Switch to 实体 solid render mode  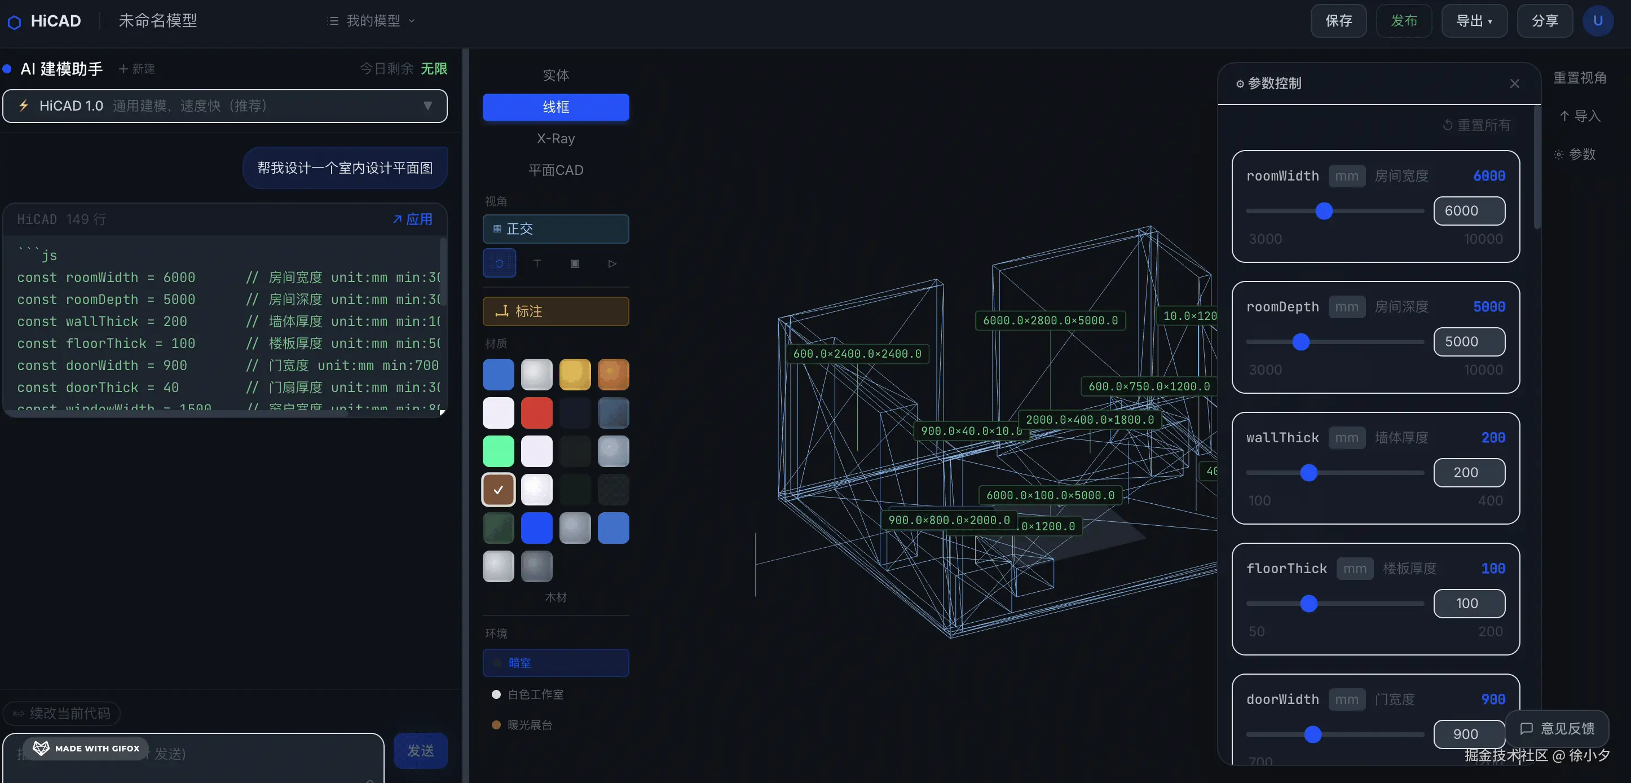[x=556, y=76]
